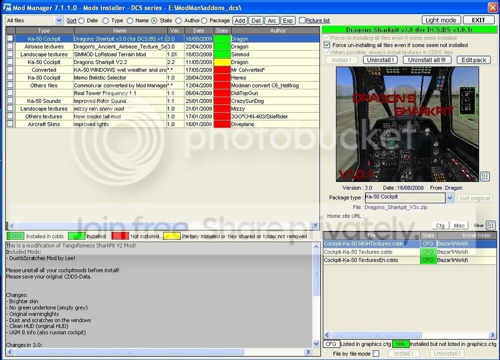This screenshot has height=360, width=500.
Task: Select the New smoke tail mod row
Action: [x=163, y=116]
